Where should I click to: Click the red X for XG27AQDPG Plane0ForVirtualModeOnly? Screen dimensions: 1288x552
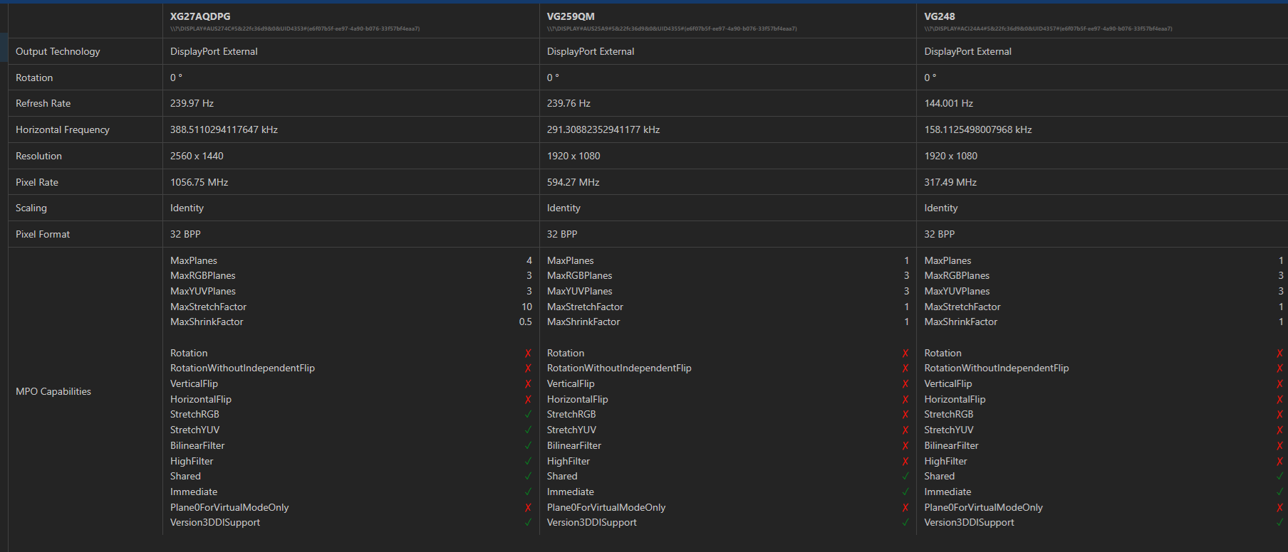528,508
